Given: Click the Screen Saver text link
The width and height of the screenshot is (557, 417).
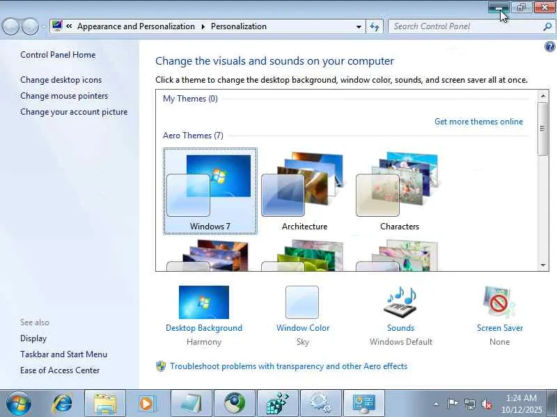Looking at the screenshot, I should 500,328.
